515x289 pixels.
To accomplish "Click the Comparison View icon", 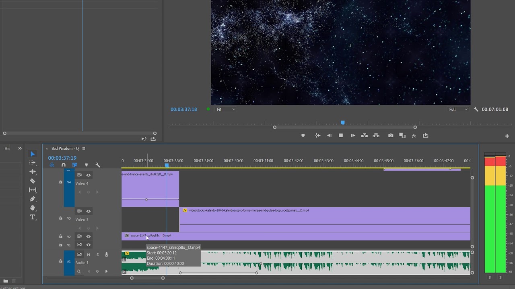I will 402,136.
